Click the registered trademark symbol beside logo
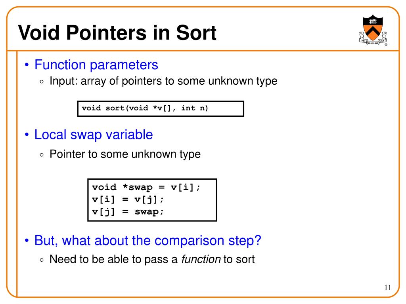The image size is (406, 304). (386, 44)
